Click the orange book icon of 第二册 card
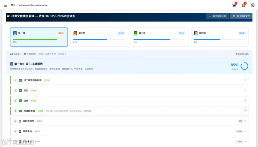 click(75, 33)
